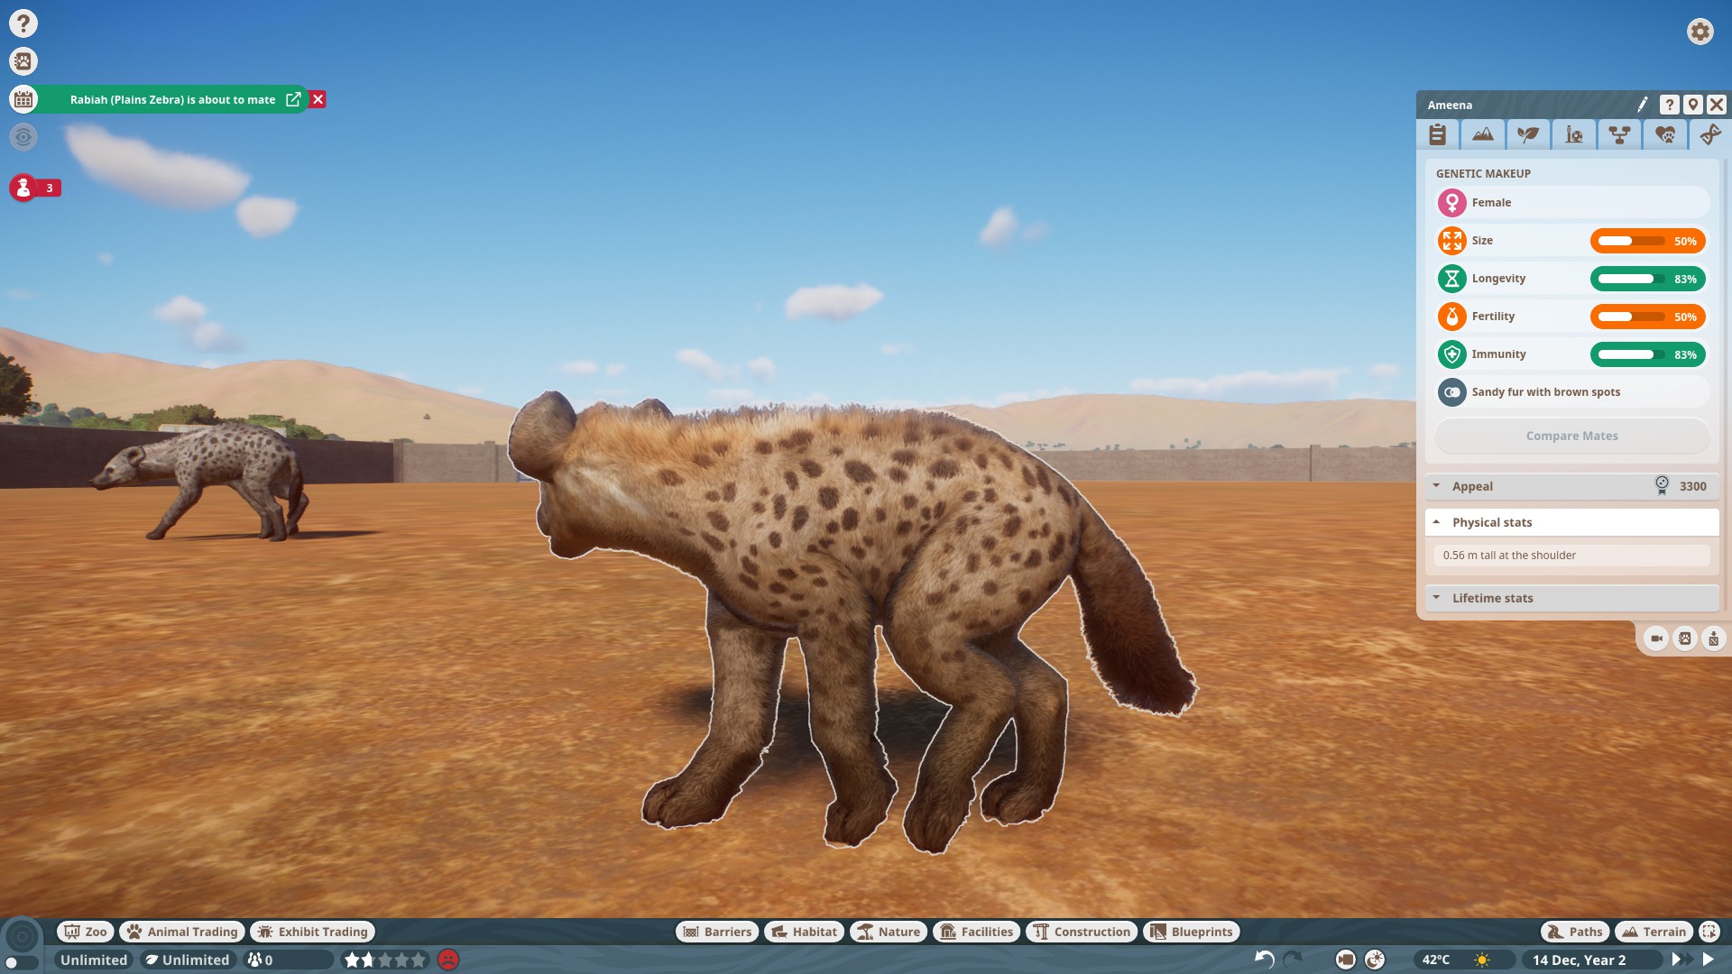Open the calendar notifications icon
This screenshot has height=974, width=1732.
coord(23,99)
